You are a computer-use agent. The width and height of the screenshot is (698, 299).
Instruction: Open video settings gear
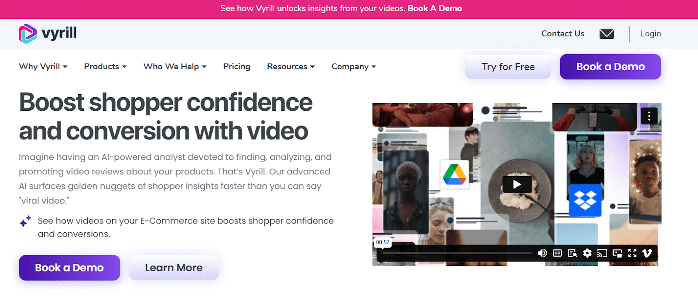click(x=587, y=253)
